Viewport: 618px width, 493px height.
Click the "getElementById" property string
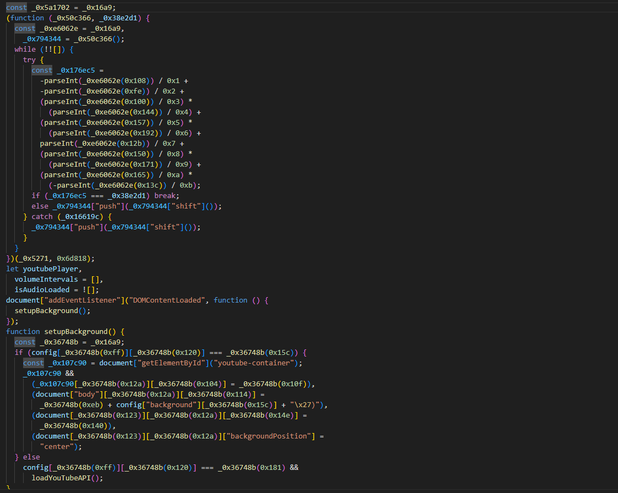178,363
